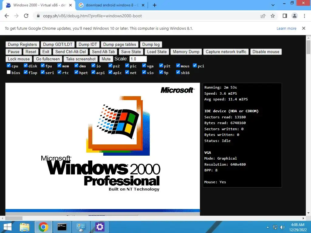Open the Control Panel taskbar icon
Image resolution: width=311 pixels, height=233 pixels.
(81, 227)
